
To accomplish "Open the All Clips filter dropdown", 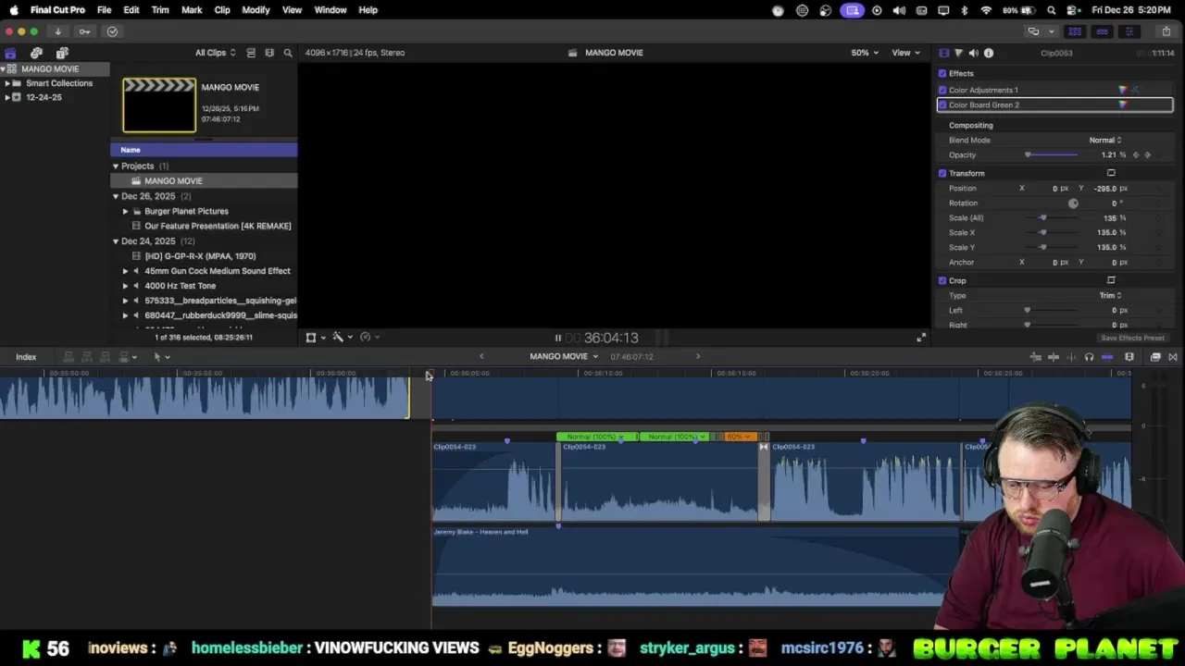I will point(215,53).
